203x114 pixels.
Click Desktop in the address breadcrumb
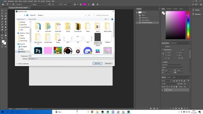coord(40,15)
